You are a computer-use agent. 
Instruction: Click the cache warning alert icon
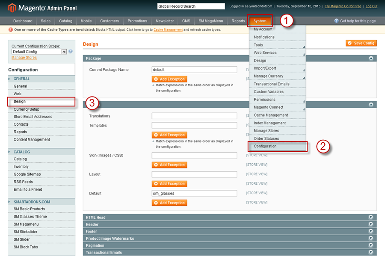(x=11, y=29)
